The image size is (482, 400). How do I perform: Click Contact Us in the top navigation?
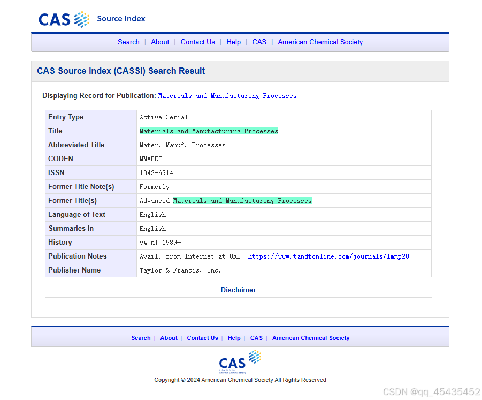(197, 42)
